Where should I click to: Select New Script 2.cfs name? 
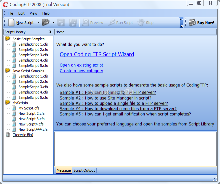pos(31,113)
